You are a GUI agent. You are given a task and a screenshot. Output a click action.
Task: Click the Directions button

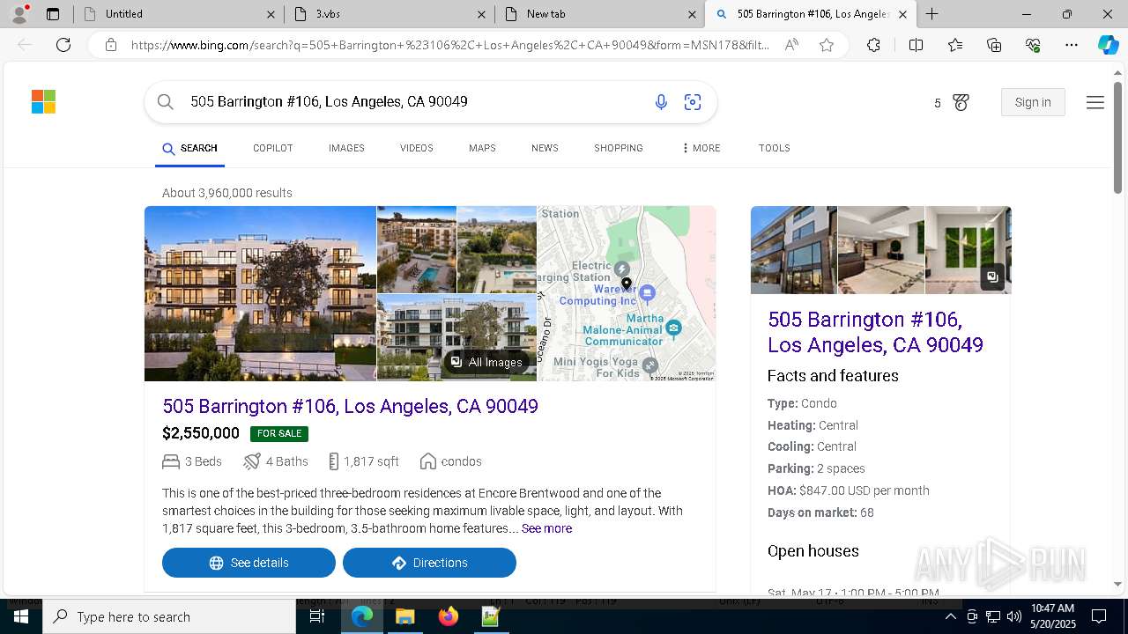click(429, 563)
